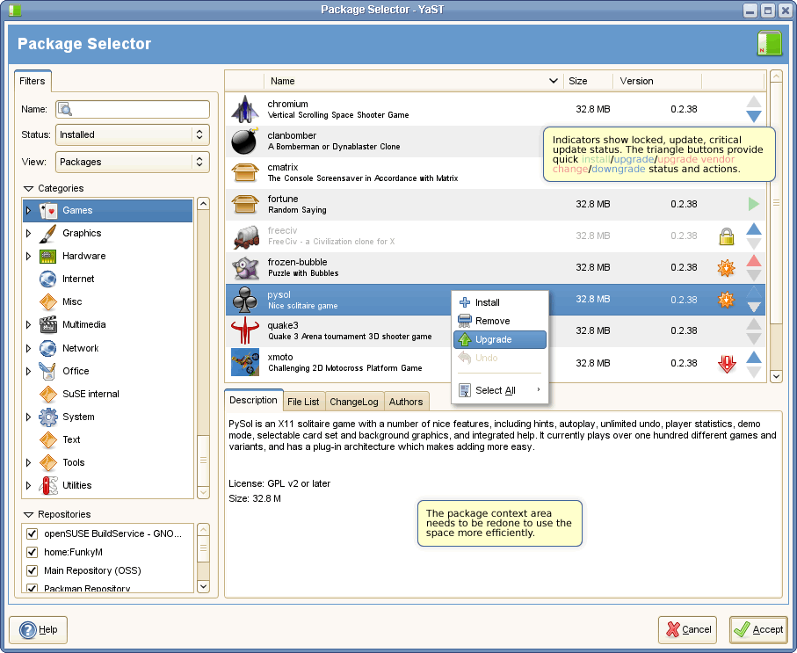Click the quake3 red logo icon
797x653 pixels.
click(245, 330)
